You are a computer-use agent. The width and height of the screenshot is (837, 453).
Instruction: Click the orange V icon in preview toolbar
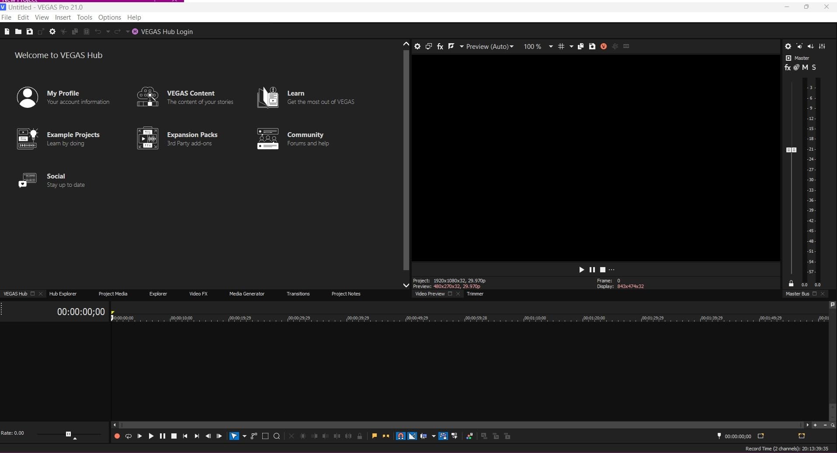[x=604, y=46]
